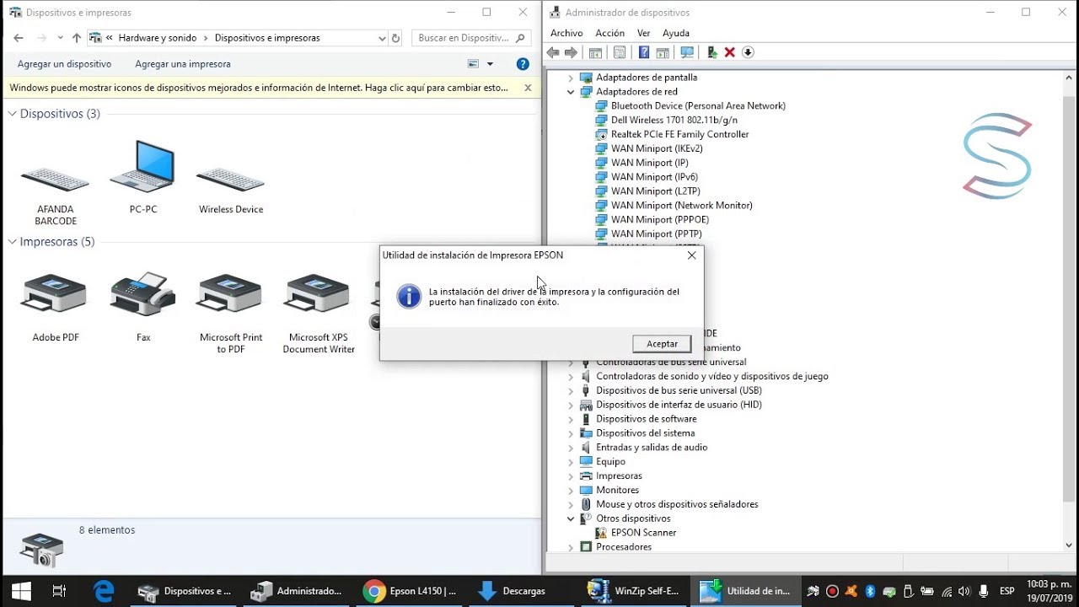Select EPSON Scanner under Otros dispositivos

pyautogui.click(x=643, y=533)
